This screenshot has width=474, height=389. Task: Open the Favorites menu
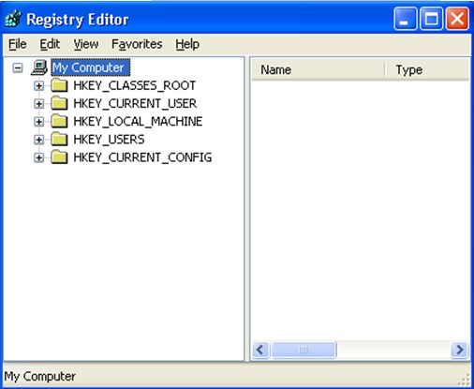tap(137, 44)
